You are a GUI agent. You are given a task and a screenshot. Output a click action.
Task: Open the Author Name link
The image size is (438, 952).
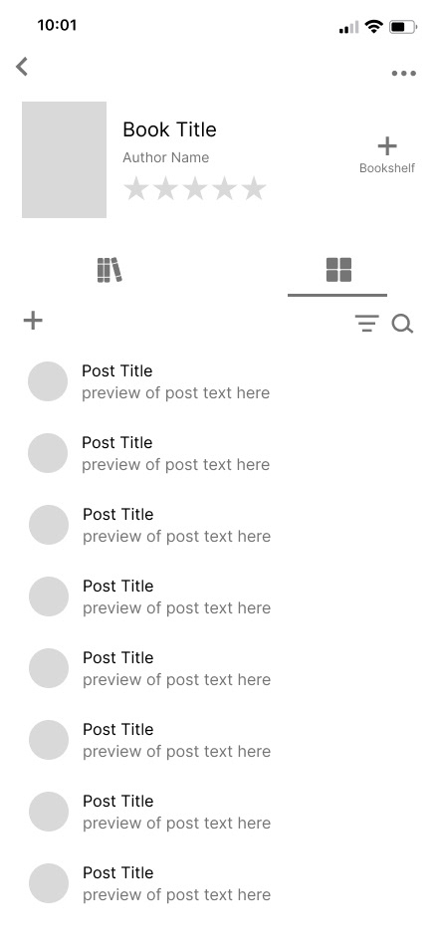(165, 157)
